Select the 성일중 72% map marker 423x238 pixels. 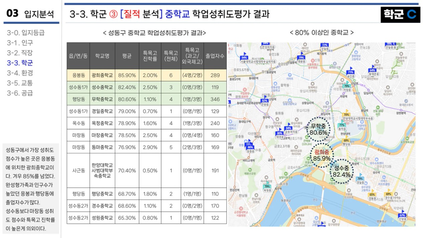point(324,47)
